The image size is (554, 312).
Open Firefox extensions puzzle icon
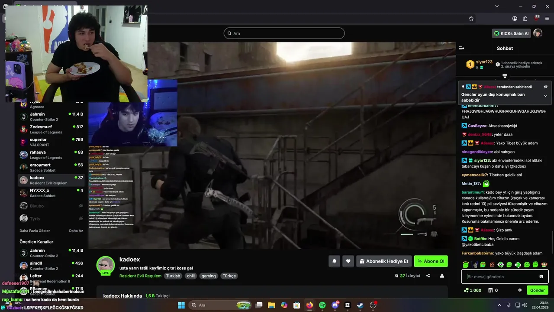(x=525, y=19)
